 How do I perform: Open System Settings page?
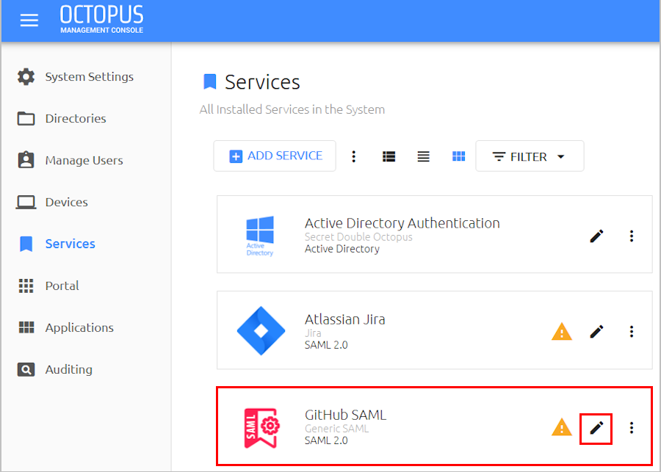point(90,76)
